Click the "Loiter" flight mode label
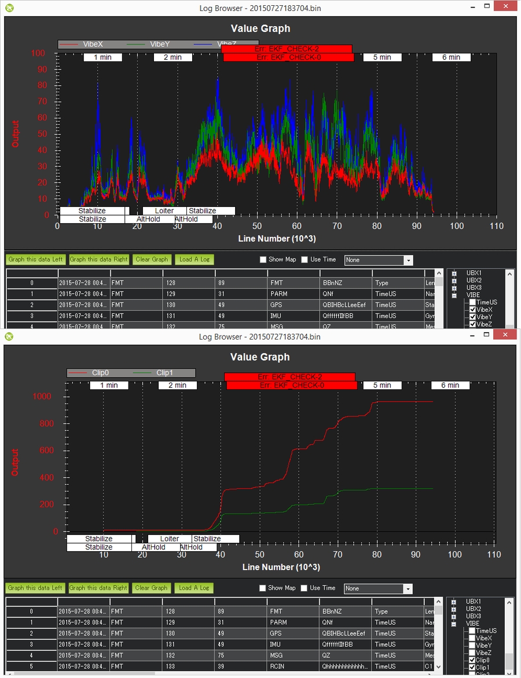Image resolution: width=521 pixels, height=678 pixels. click(164, 210)
